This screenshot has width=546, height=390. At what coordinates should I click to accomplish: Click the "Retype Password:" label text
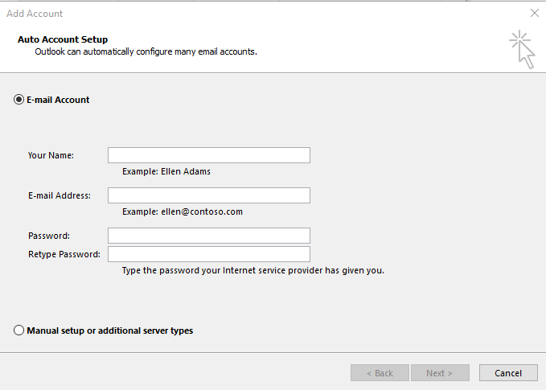[x=64, y=254]
